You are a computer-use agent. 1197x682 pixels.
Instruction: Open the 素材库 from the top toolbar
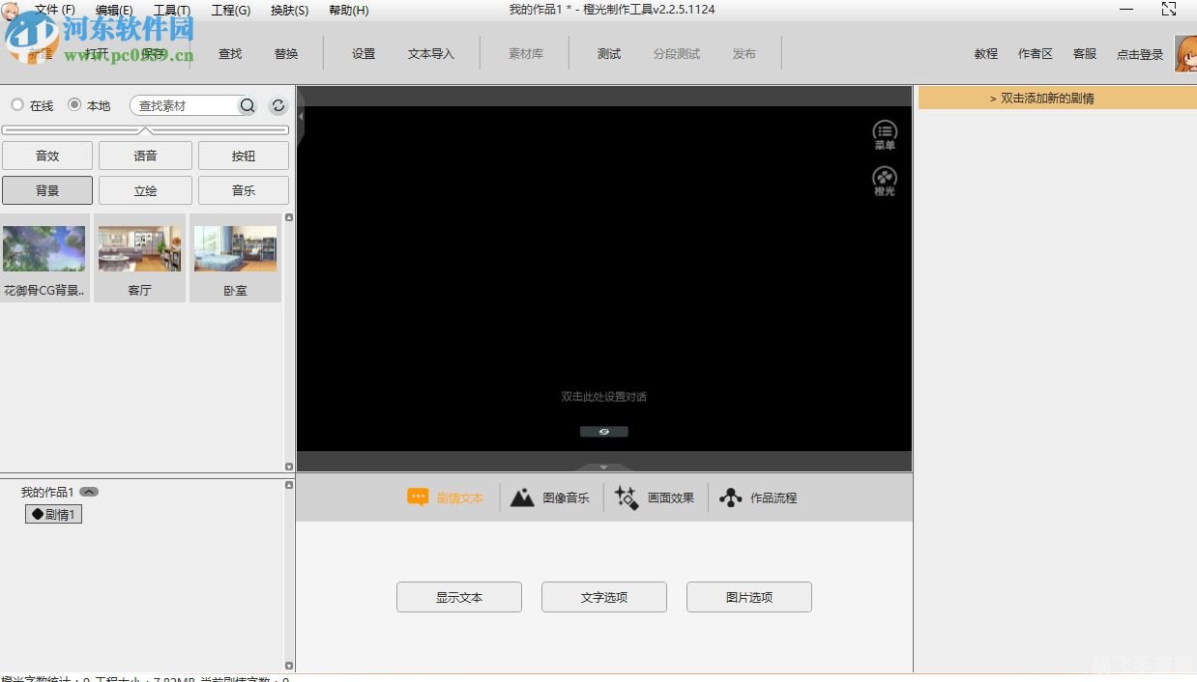point(524,54)
